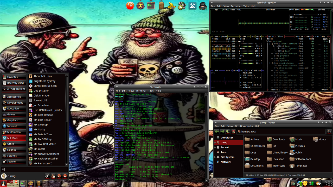Click the black top hat dock icon

pos(203,5)
